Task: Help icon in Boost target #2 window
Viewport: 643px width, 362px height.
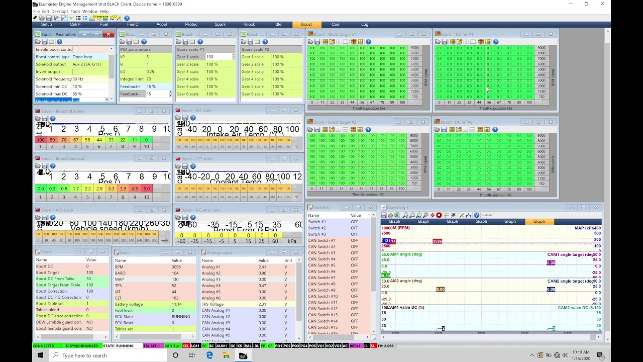Action: [368, 129]
